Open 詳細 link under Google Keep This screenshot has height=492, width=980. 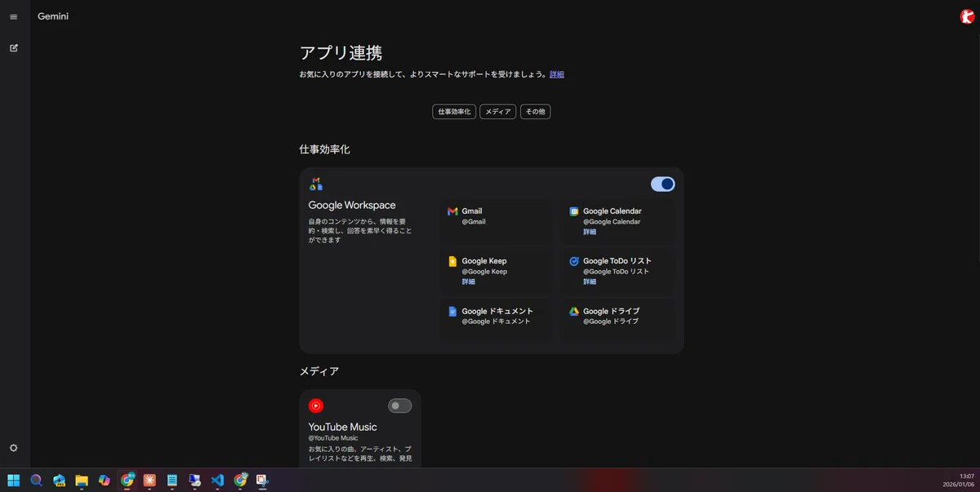[468, 281]
